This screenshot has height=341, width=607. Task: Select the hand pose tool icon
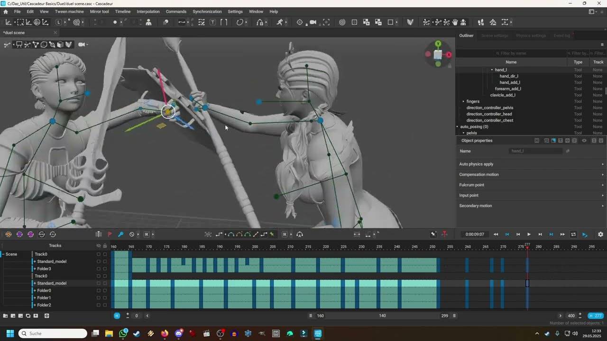pyautogui.click(x=455, y=22)
